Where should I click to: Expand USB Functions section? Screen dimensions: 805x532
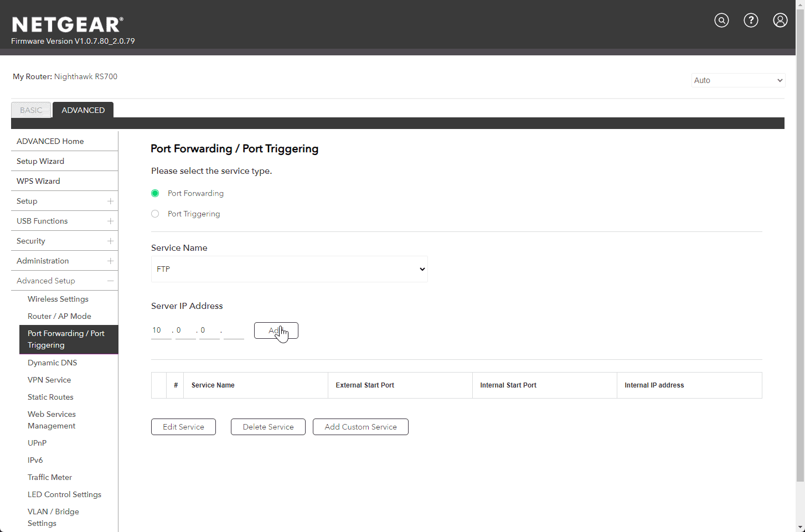pyautogui.click(x=110, y=221)
